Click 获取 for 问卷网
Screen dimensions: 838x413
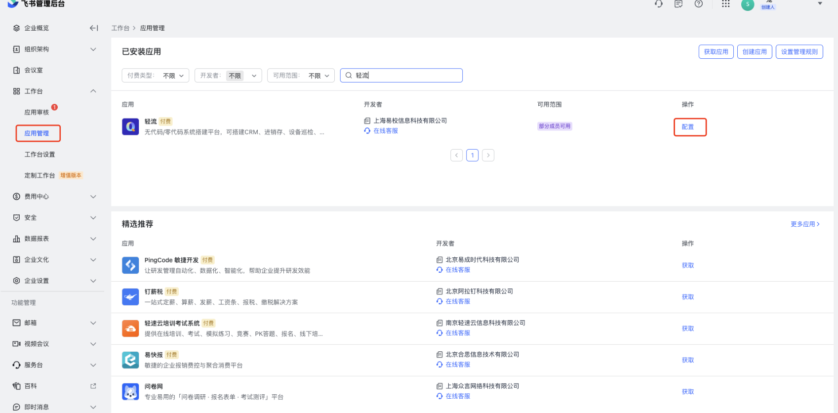[688, 392]
